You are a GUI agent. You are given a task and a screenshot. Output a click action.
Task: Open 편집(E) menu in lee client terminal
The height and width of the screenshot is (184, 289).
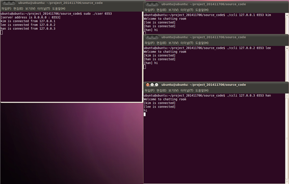point(161,43)
